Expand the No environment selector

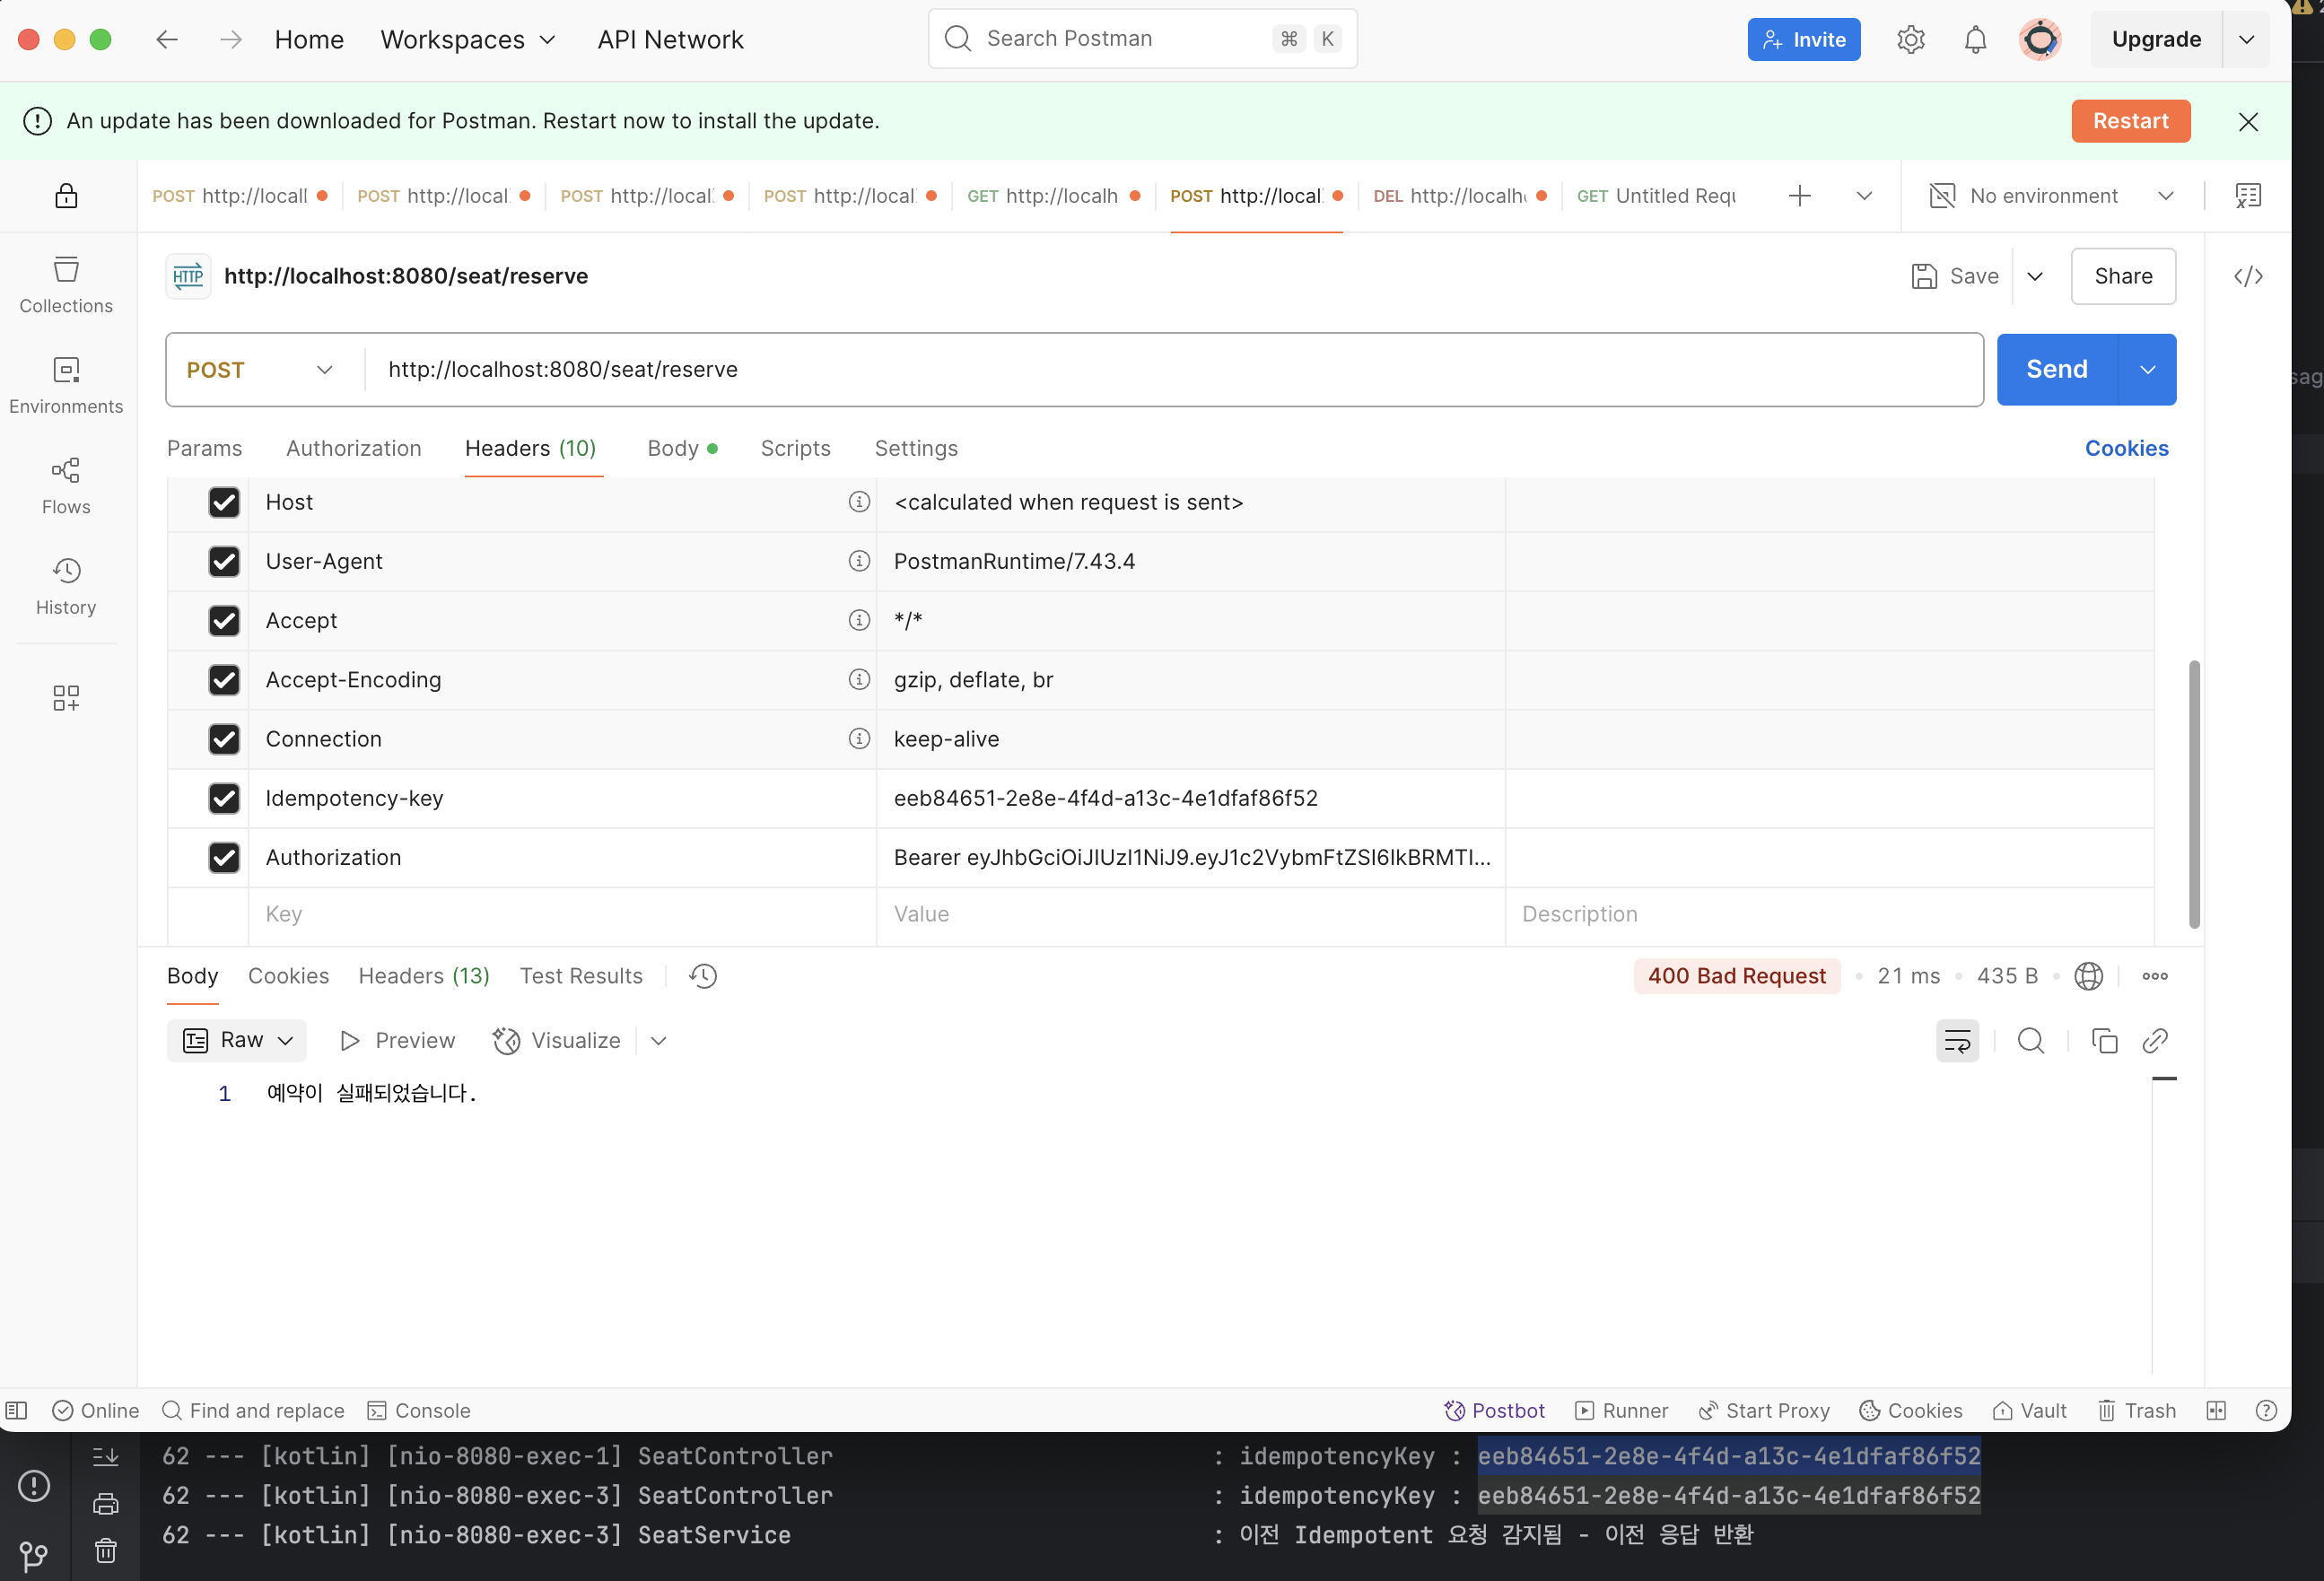click(2050, 196)
